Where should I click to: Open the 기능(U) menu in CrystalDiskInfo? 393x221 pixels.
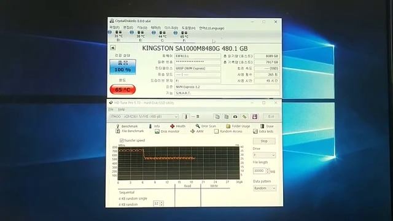pos(142,28)
